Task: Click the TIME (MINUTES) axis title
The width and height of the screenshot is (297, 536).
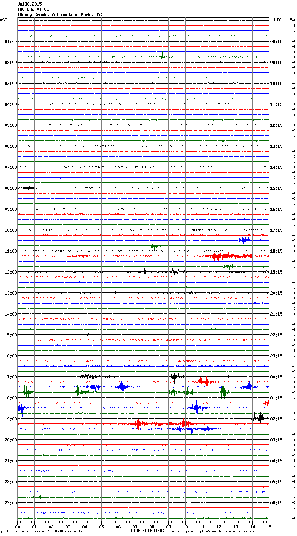Action: pyautogui.click(x=147, y=531)
